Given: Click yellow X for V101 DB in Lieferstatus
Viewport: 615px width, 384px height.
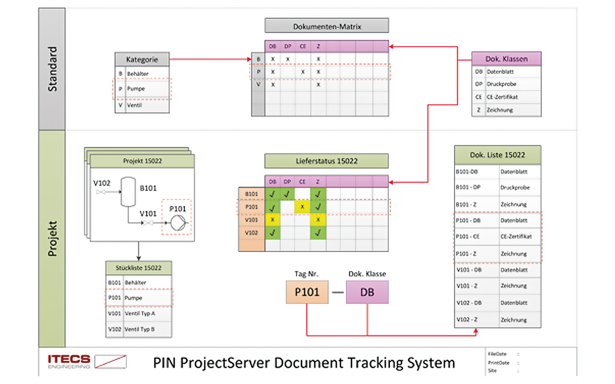Looking at the screenshot, I should pos(272,220).
